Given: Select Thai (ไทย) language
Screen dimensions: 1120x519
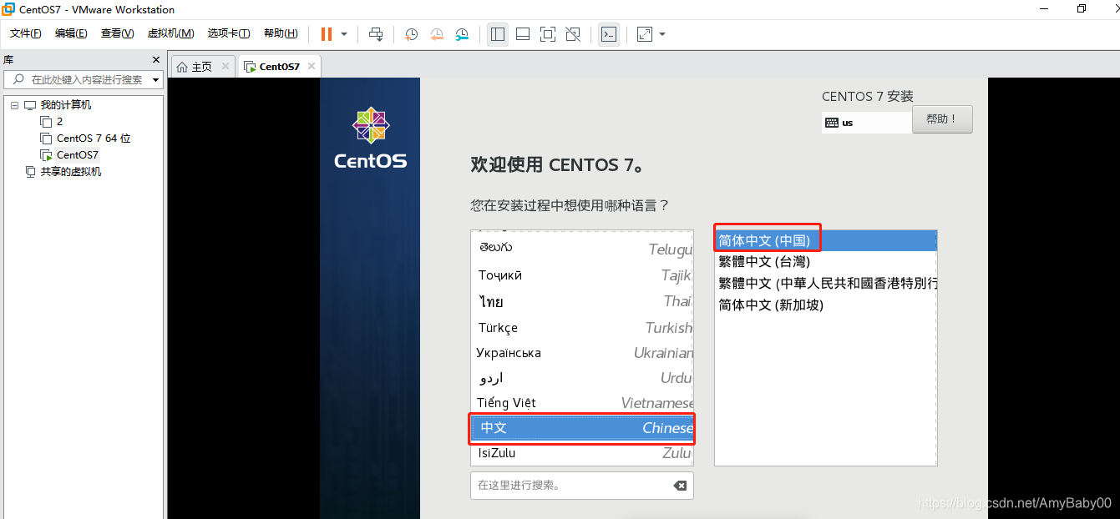Looking at the screenshot, I should tap(582, 301).
